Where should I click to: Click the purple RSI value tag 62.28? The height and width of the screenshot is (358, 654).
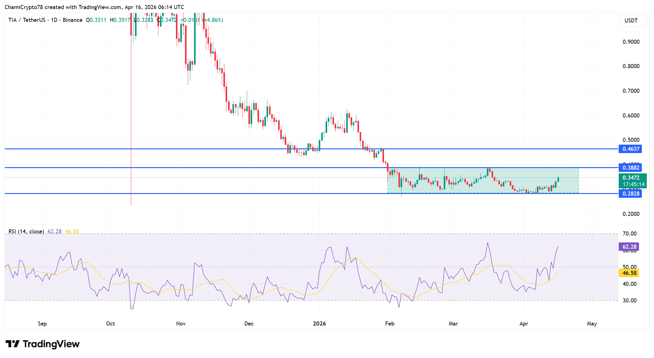point(629,247)
